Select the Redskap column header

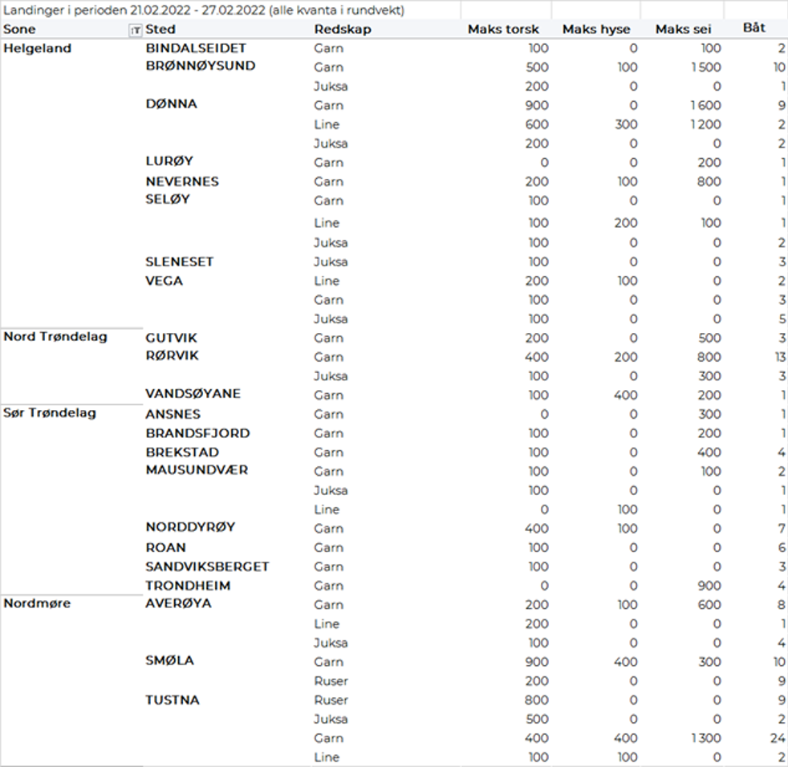pyautogui.click(x=342, y=29)
